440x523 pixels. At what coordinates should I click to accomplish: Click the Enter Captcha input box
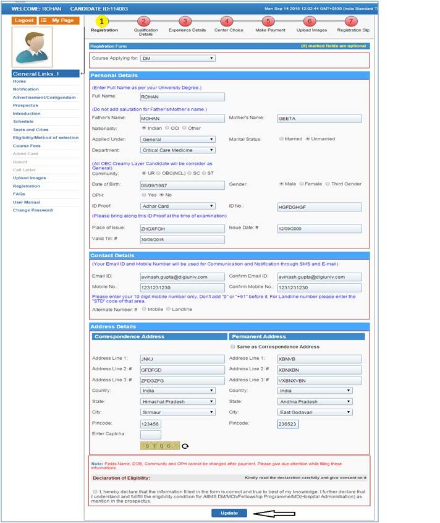coord(151,435)
